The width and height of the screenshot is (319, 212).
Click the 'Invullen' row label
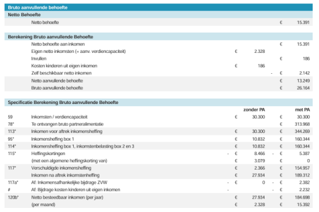(39, 59)
